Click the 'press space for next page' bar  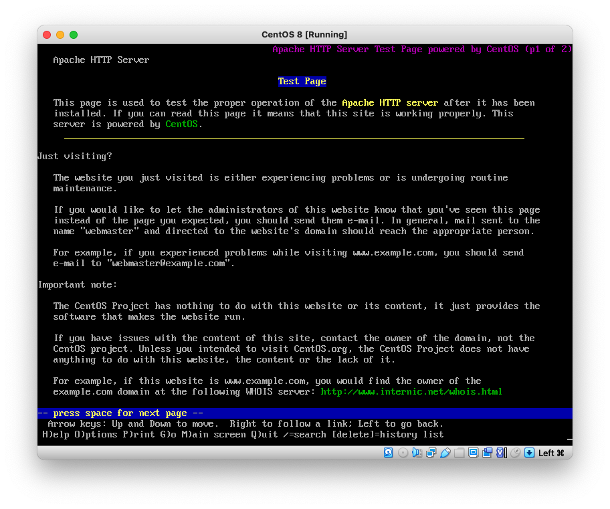305,413
